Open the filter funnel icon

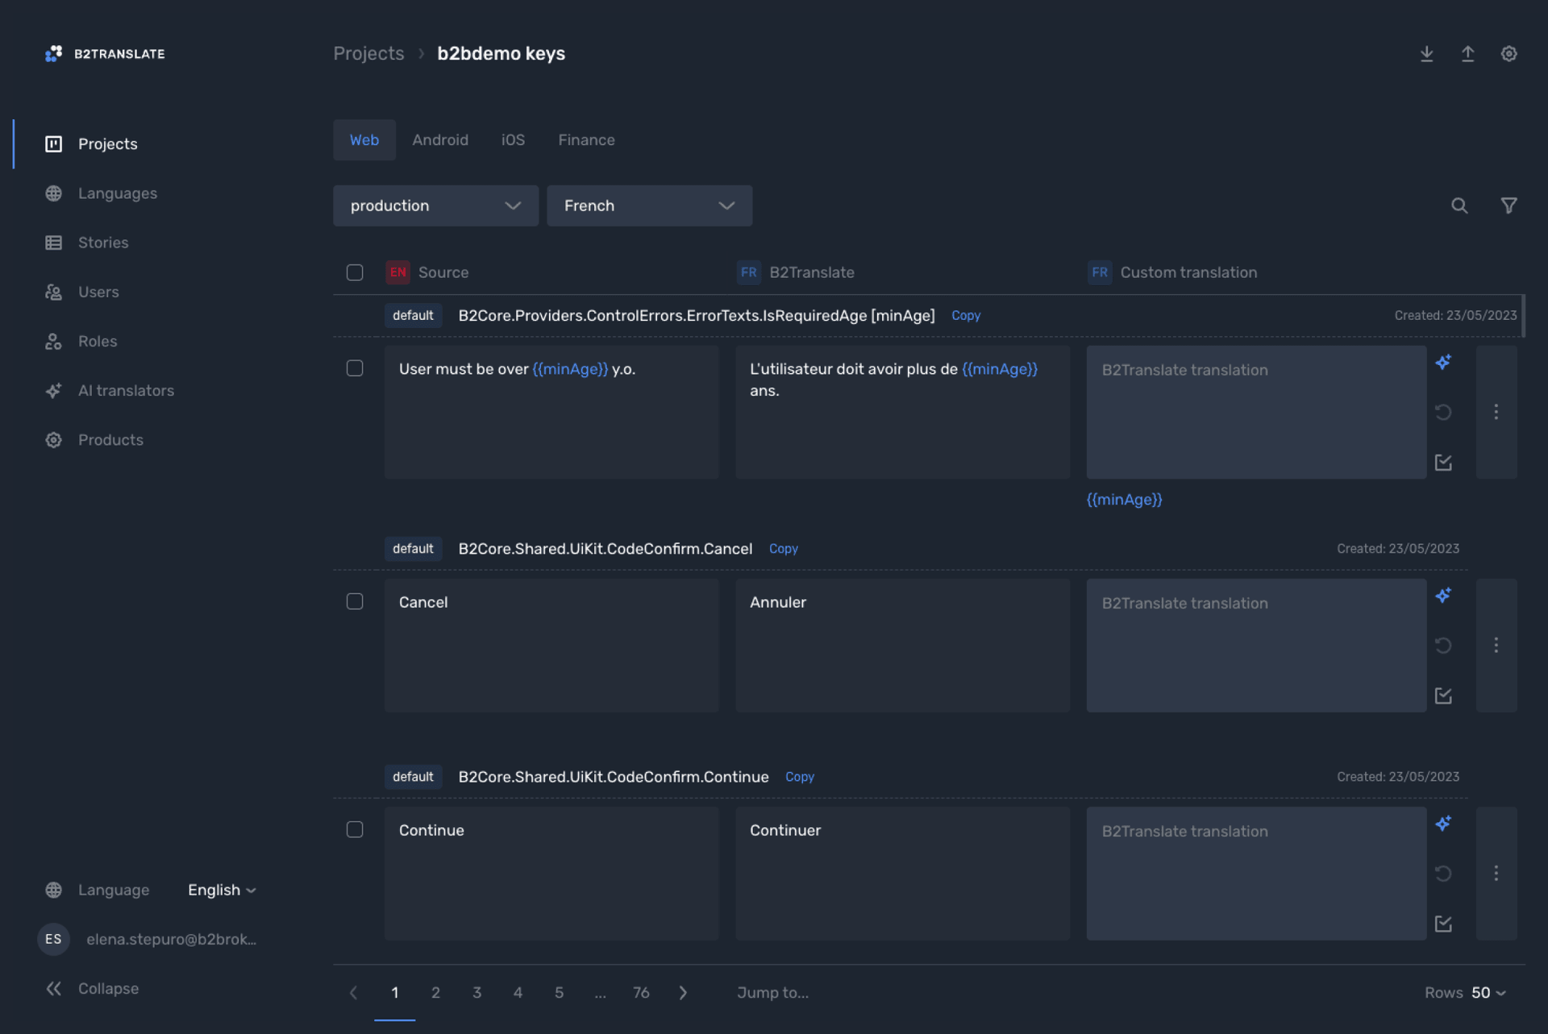[x=1508, y=206]
